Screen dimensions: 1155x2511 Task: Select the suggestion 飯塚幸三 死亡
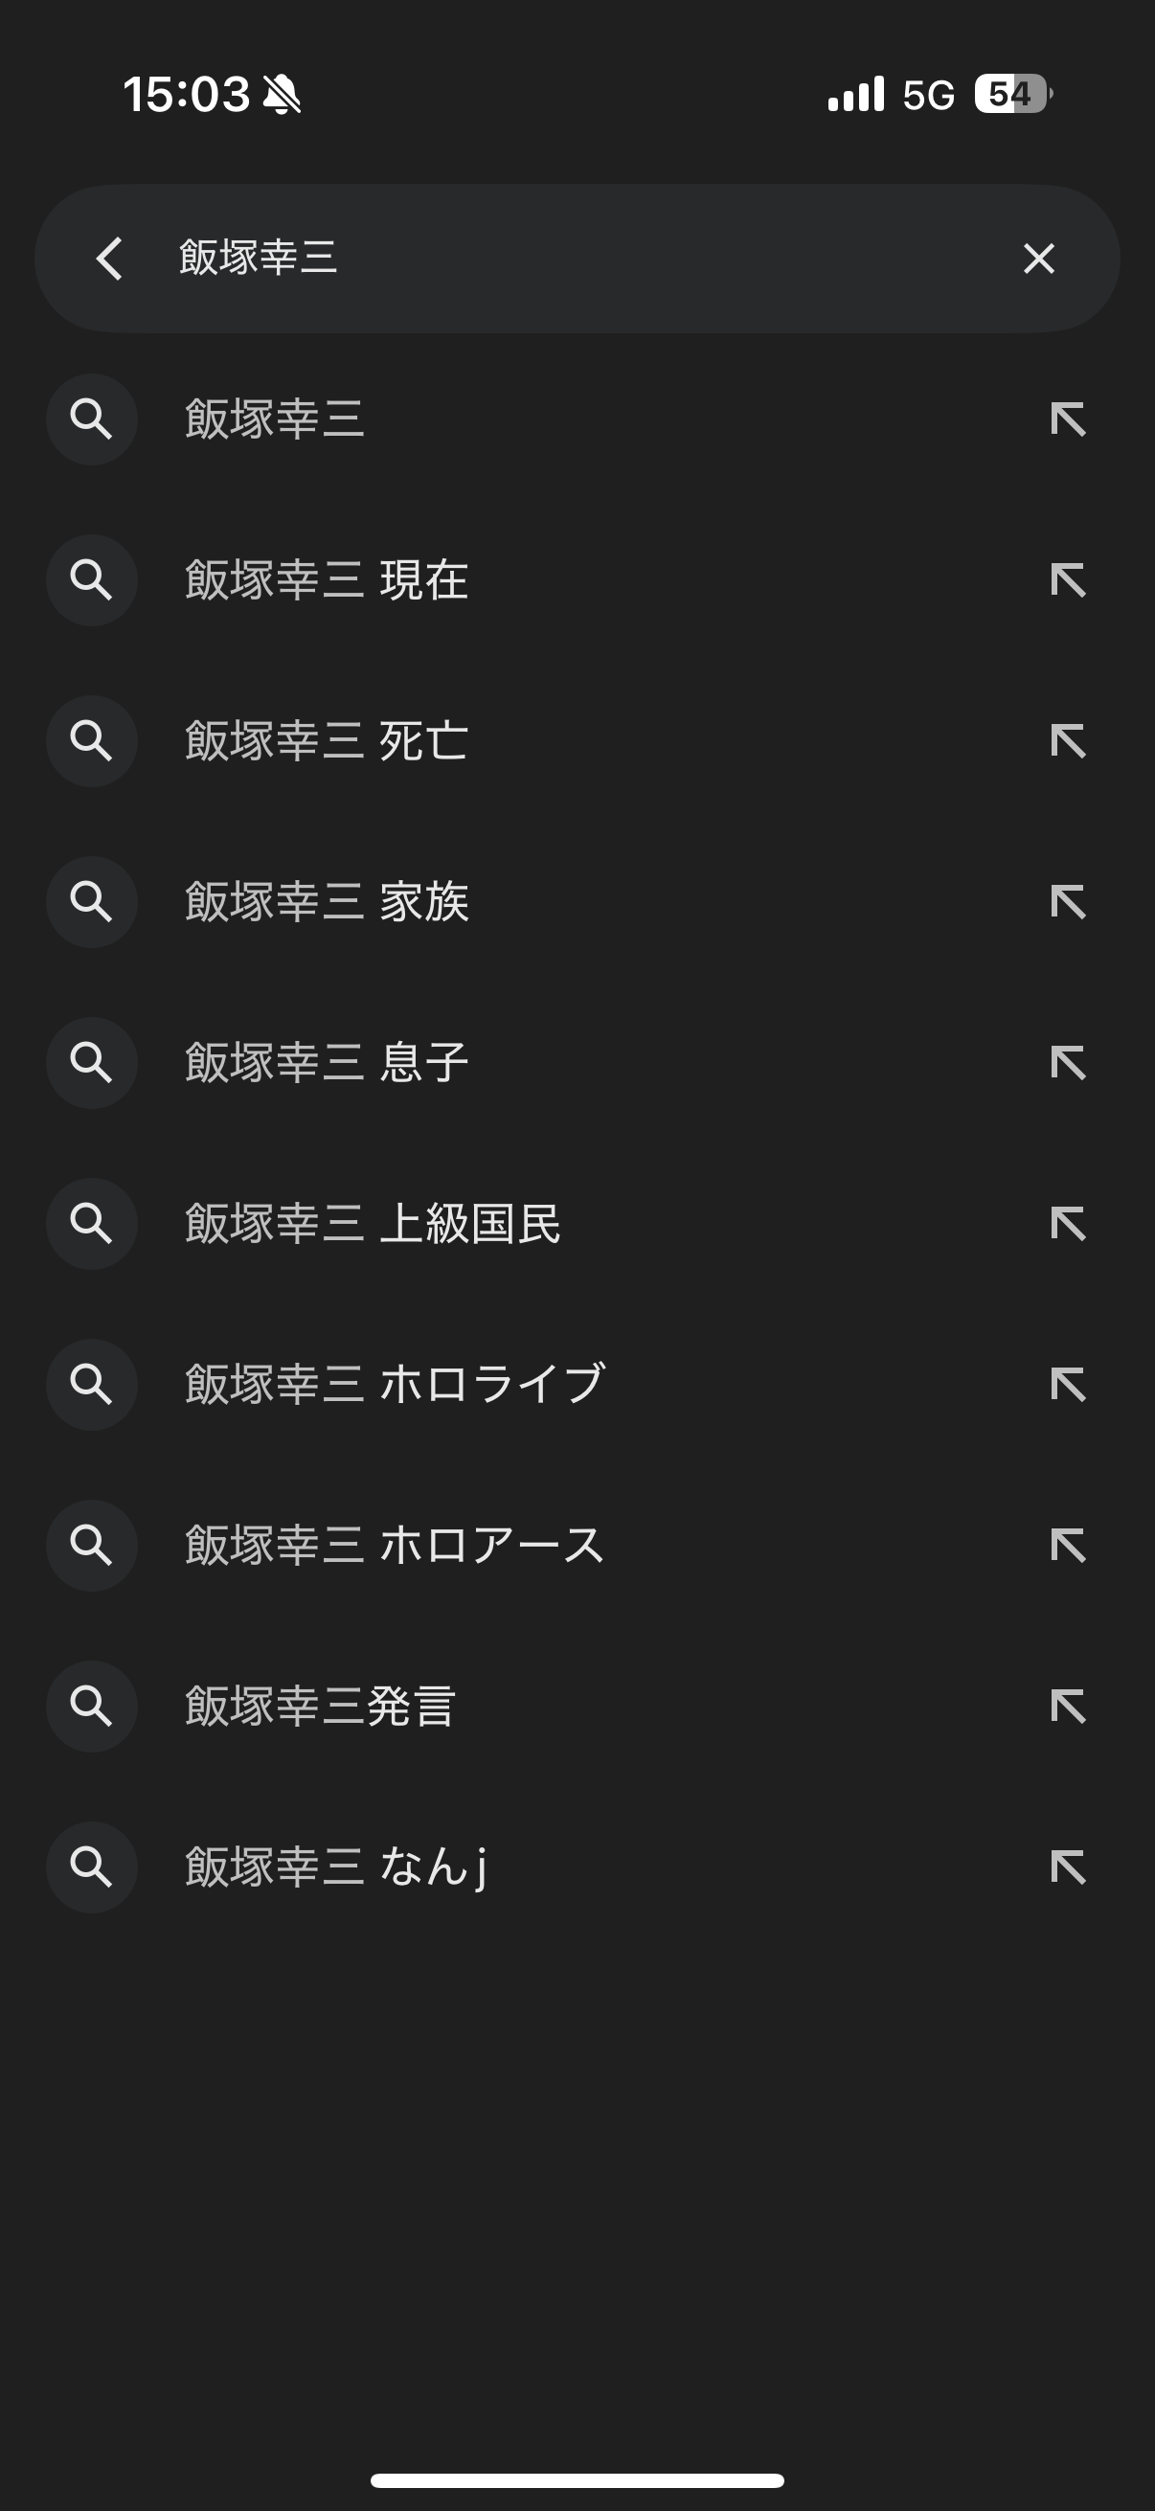(327, 741)
